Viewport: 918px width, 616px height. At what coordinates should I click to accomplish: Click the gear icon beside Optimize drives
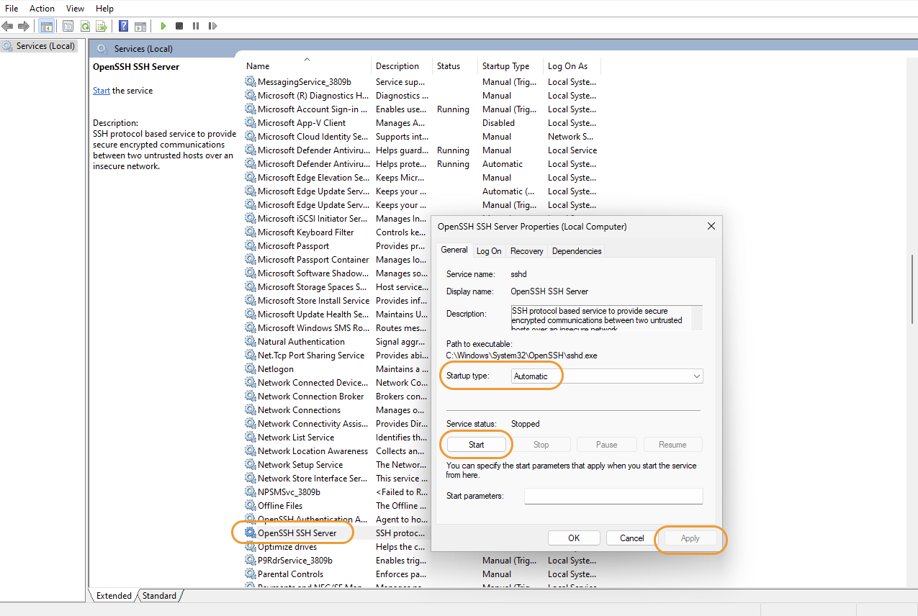pyautogui.click(x=251, y=547)
